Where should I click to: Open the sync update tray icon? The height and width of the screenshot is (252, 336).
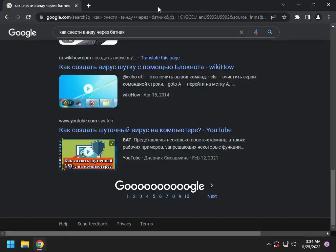277,244
